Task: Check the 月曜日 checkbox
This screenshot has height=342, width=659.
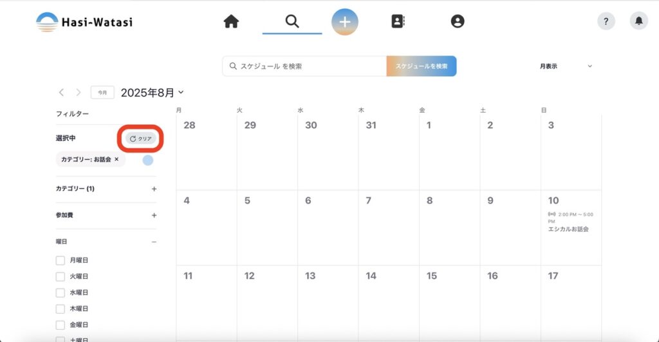Action: click(x=60, y=260)
